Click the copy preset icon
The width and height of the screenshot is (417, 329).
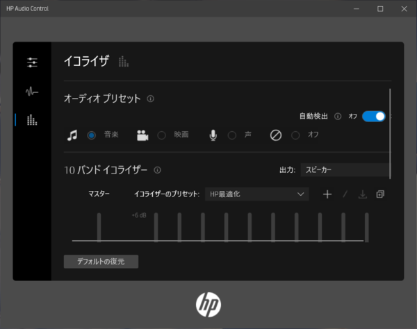coord(380,194)
